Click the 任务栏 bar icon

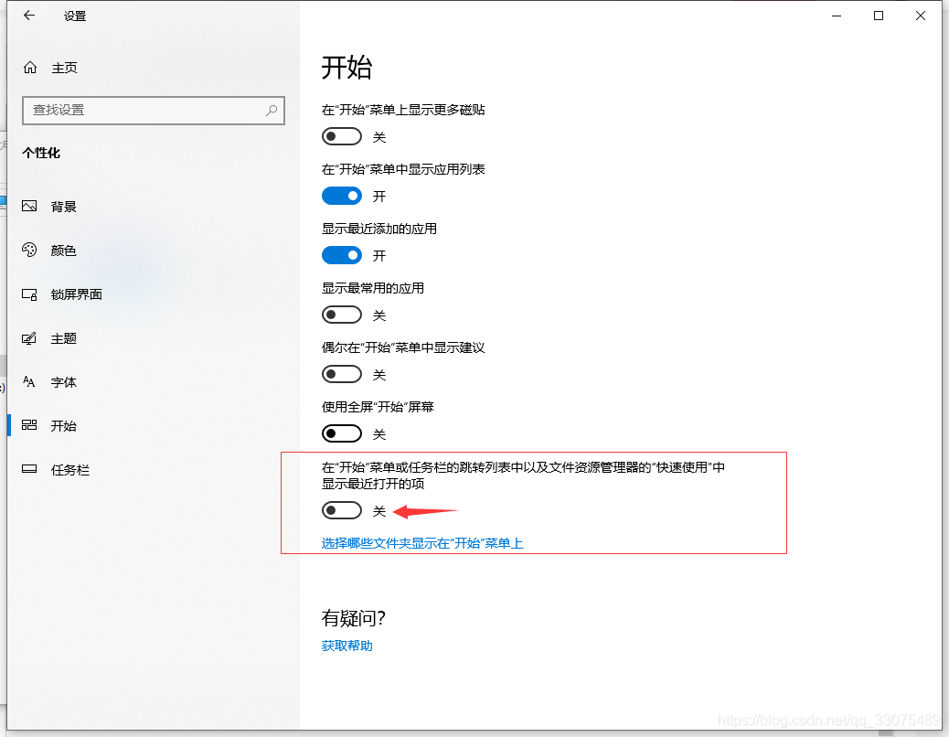pos(29,469)
